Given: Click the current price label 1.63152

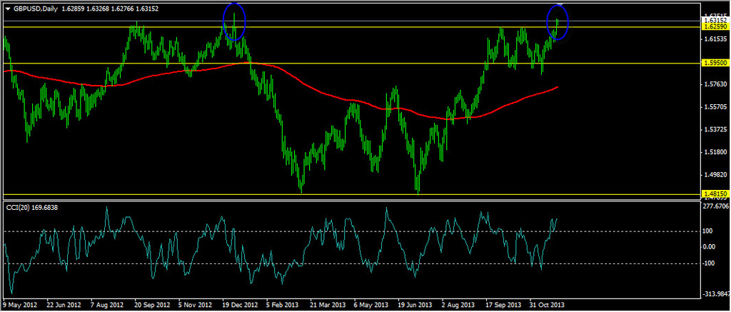Looking at the screenshot, I should [715, 21].
